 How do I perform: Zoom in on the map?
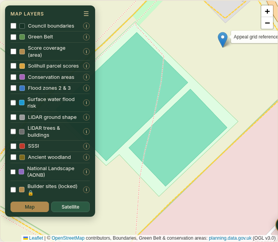point(267,11)
